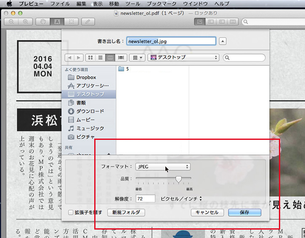Switch file browser to icon view
Screen dimensions: 305x238
(x=90, y=57)
